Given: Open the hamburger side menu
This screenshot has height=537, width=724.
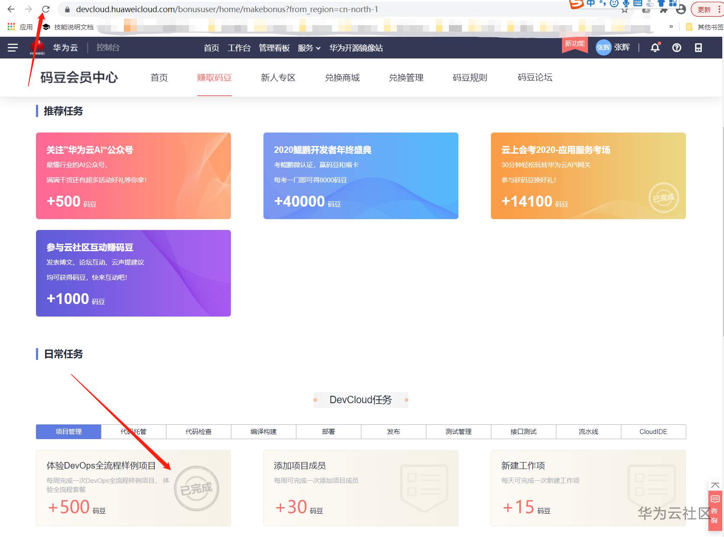Looking at the screenshot, I should (13, 48).
